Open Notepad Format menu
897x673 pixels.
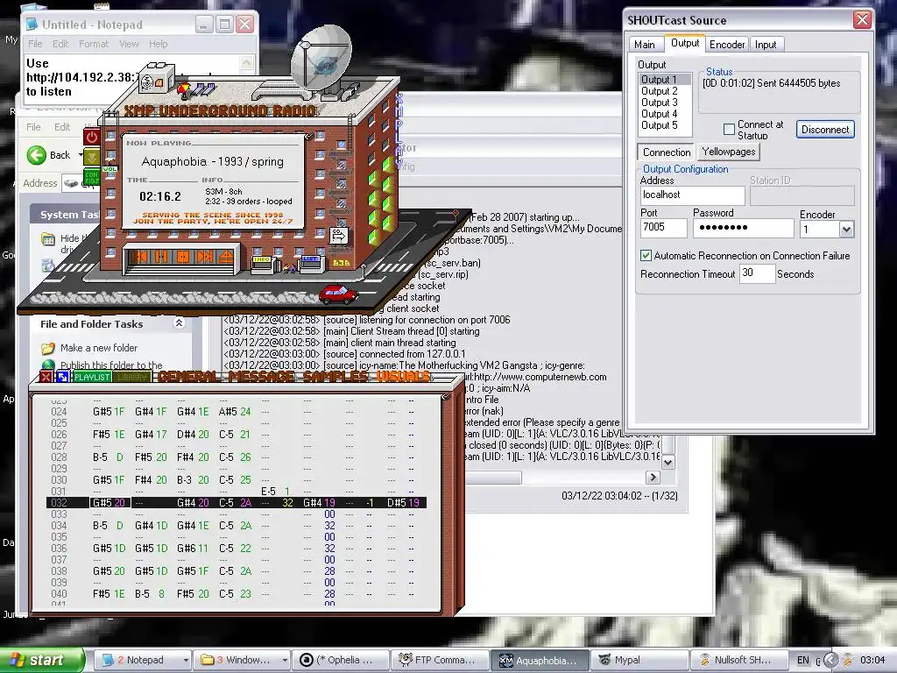point(93,44)
